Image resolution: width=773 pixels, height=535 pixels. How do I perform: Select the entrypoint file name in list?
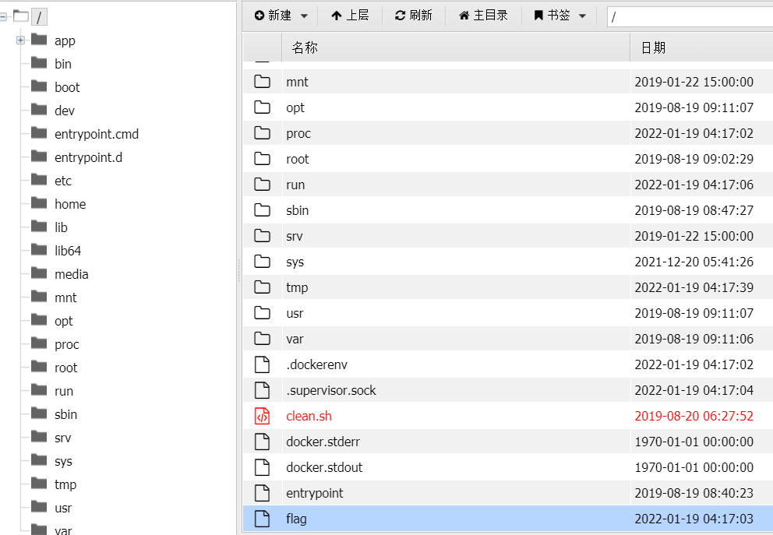315,493
